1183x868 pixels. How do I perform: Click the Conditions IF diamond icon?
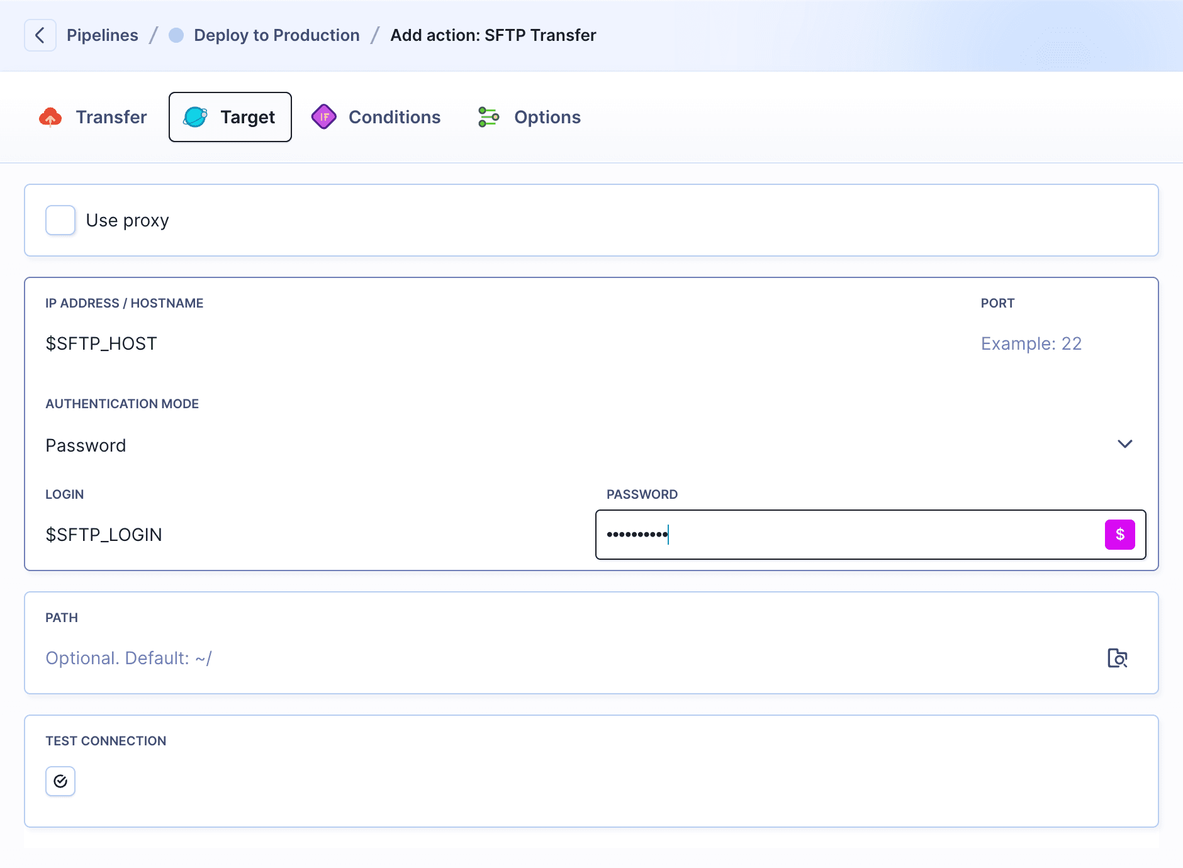324,116
